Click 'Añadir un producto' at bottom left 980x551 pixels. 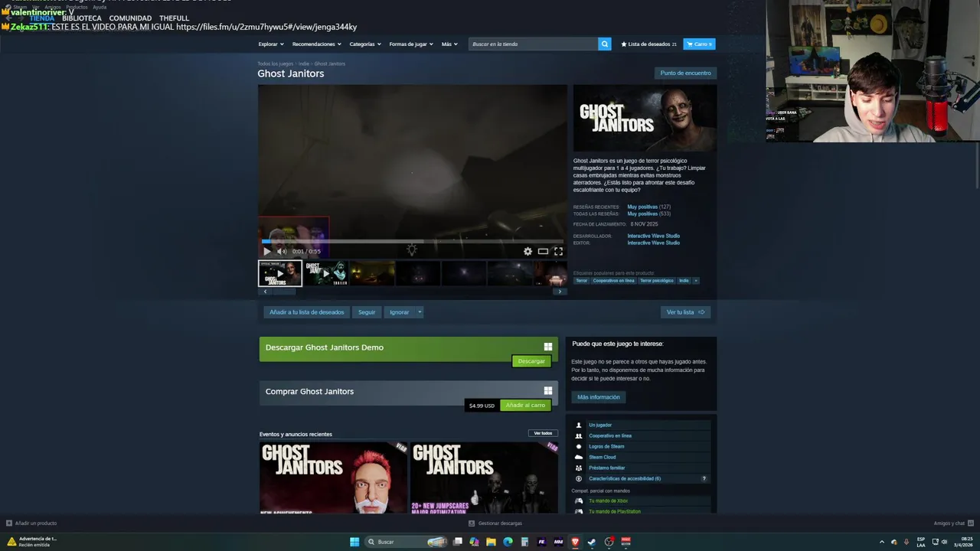[x=31, y=523]
